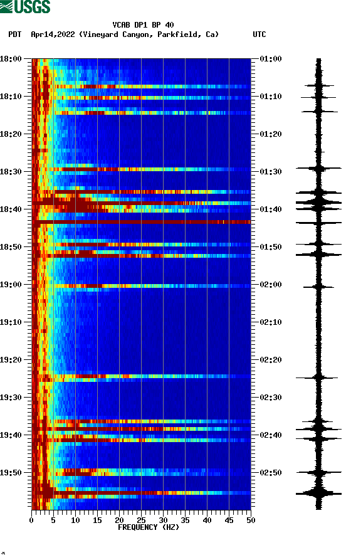346x560 pixels.
Task: Click the 02:20 UTC time label
Action: coord(271,360)
